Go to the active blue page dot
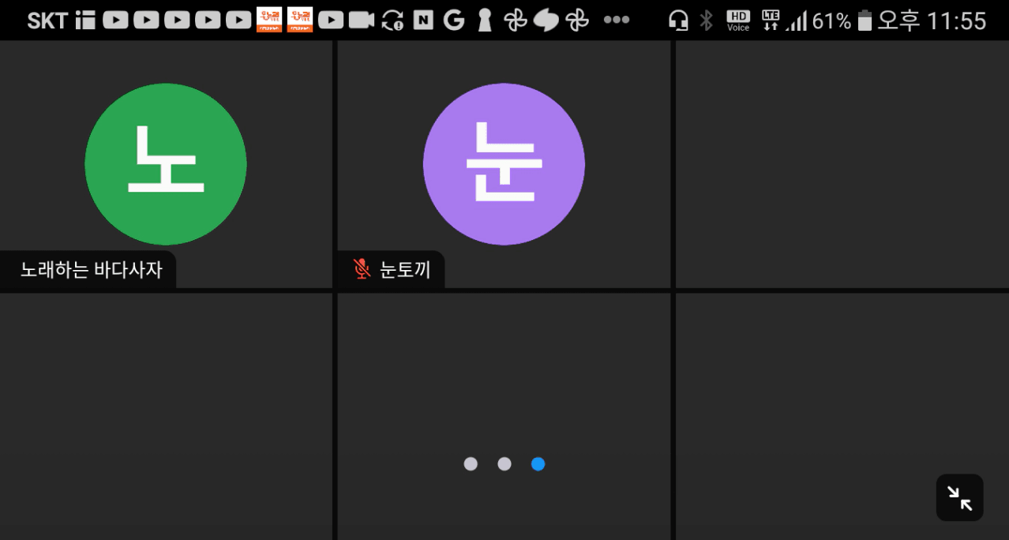 click(x=538, y=464)
